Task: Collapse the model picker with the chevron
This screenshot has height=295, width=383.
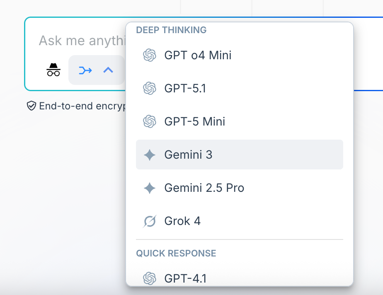Action: [108, 70]
